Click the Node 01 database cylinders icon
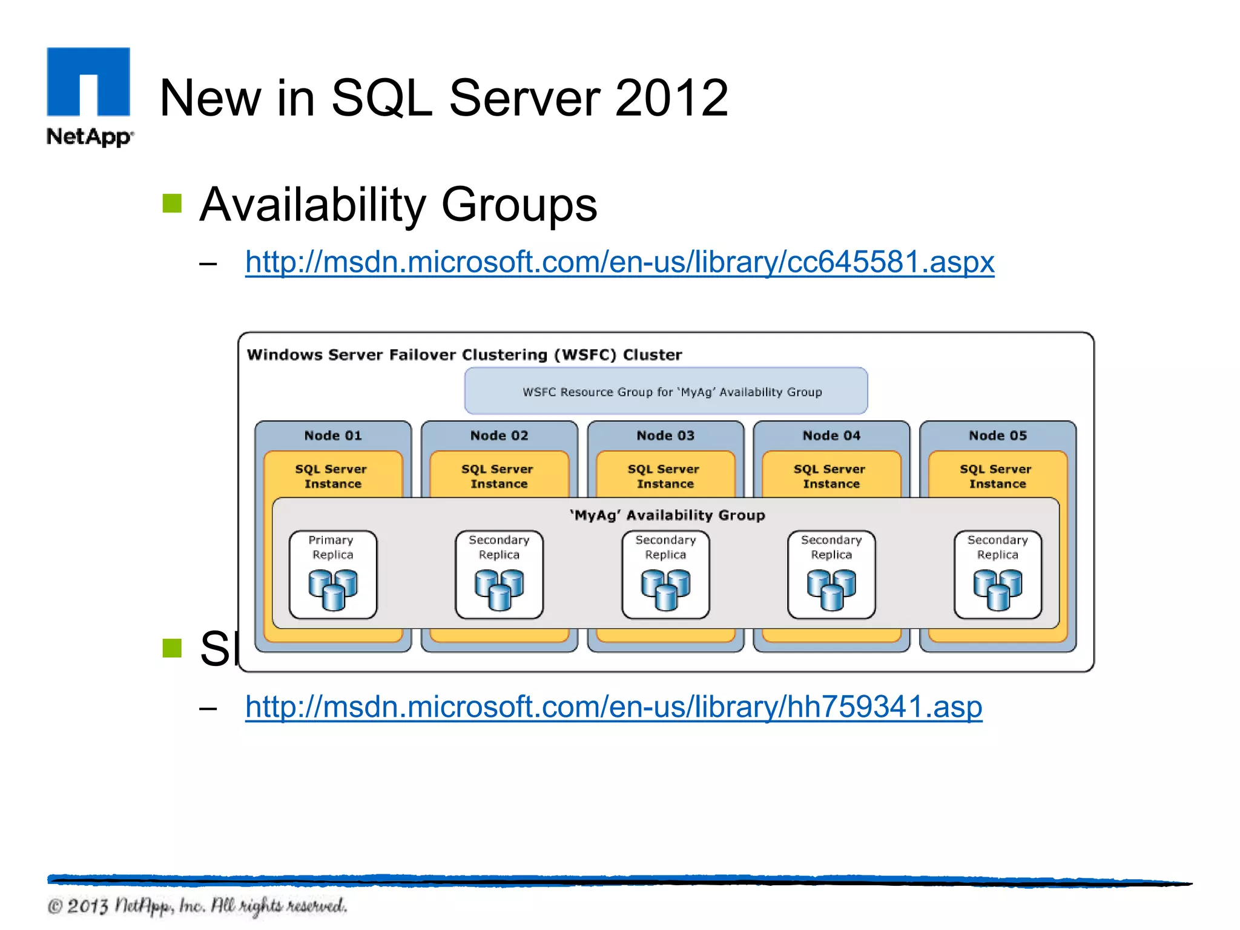Screen dimensions: 1240x930 [333, 589]
